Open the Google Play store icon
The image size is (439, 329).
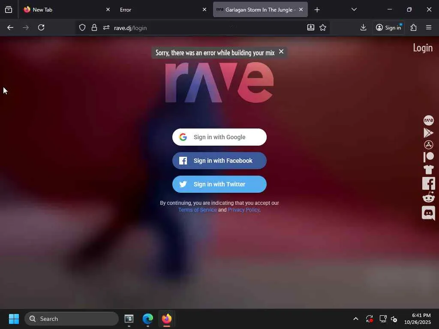pyautogui.click(x=428, y=133)
